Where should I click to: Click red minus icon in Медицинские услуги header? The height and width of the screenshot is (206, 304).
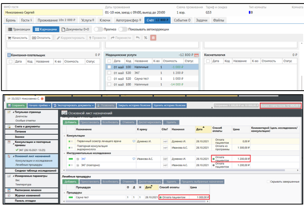196,54
